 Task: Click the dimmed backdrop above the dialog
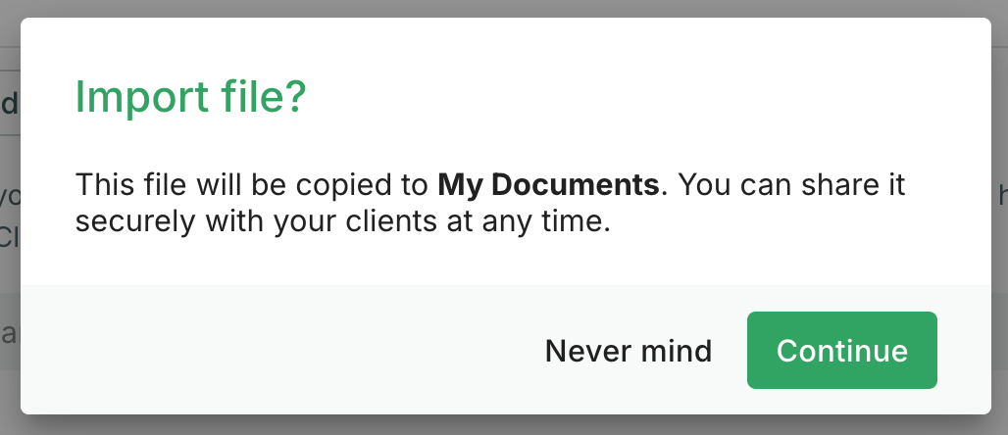pyautogui.click(x=504, y=8)
